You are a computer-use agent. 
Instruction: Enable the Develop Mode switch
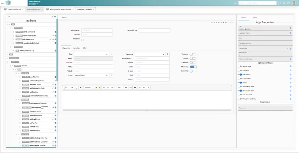click(x=240, y=67)
